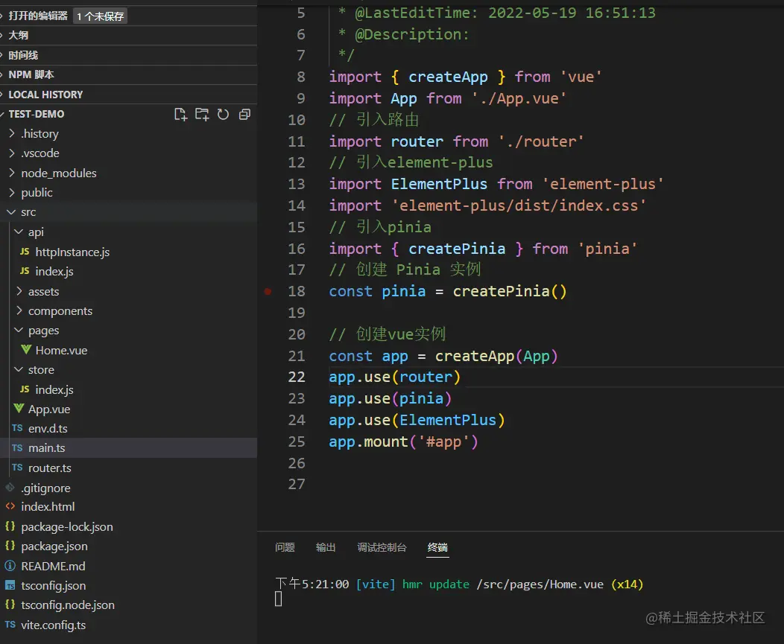
Task: Collapse all folders with the collapse icon
Action: 244,115
